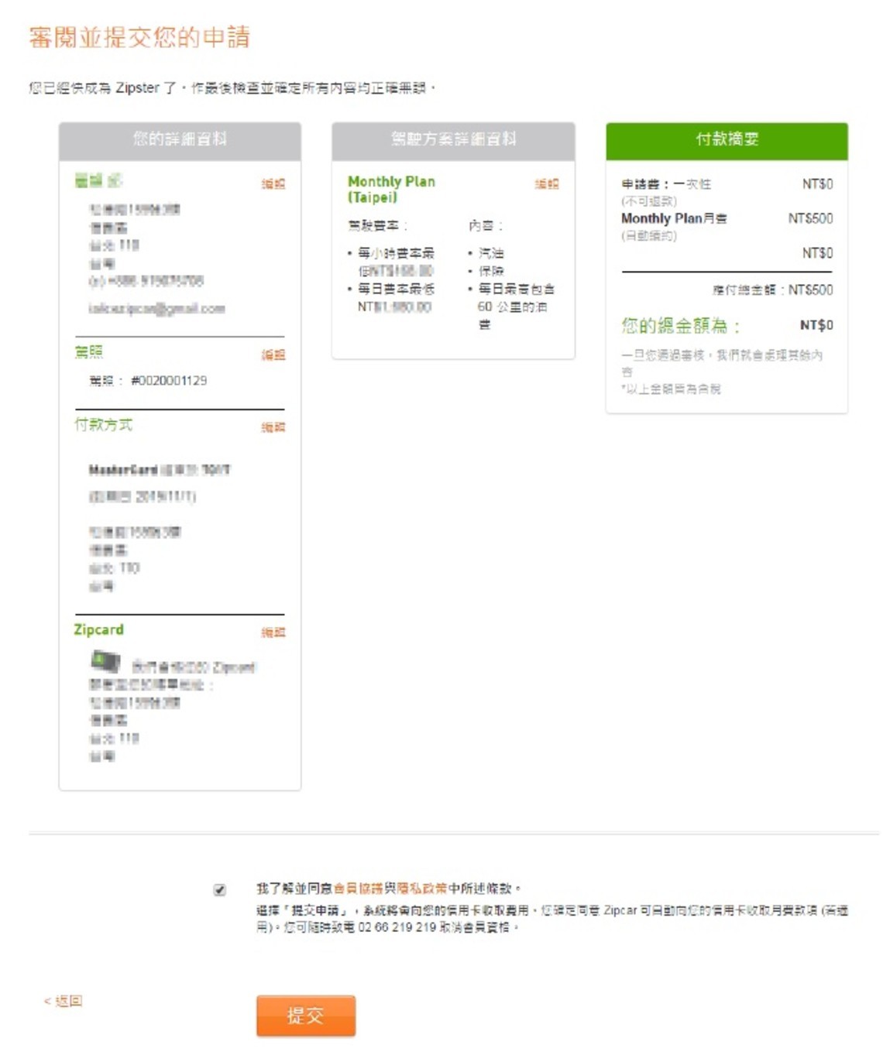
Task: Uncheck the agreement terms checkbox
Action: pos(220,889)
